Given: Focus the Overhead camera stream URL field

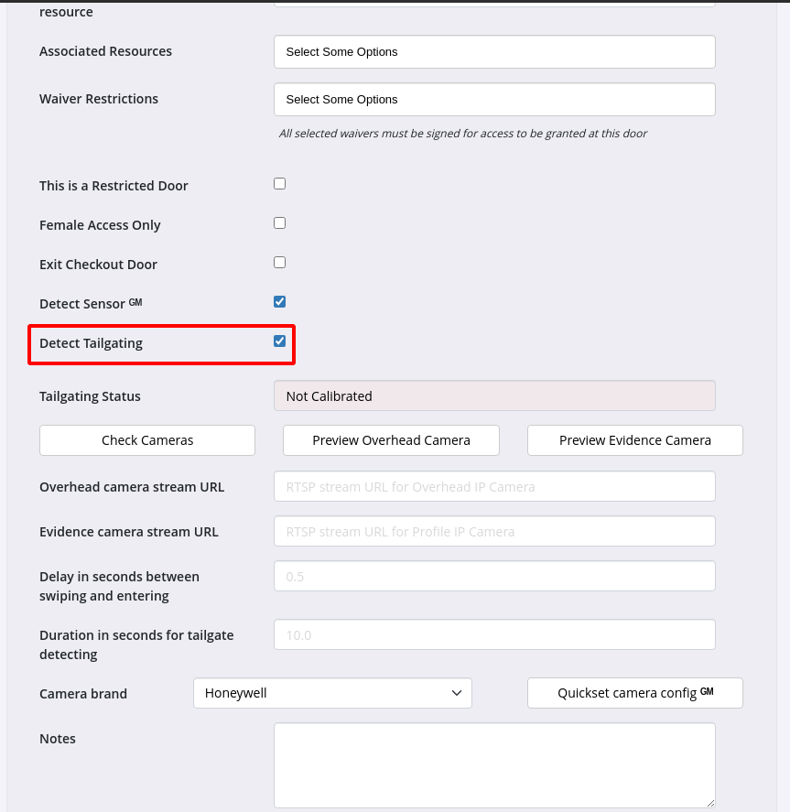Looking at the screenshot, I should pos(494,487).
